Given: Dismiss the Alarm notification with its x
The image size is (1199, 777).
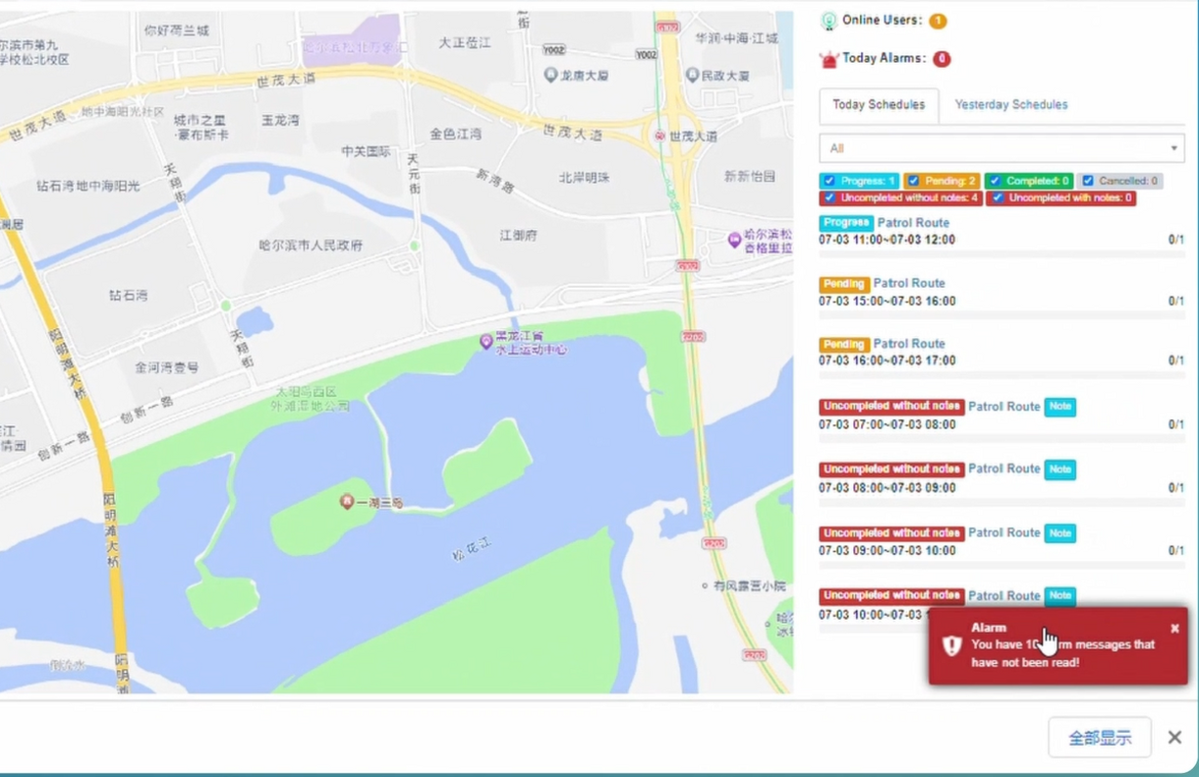Looking at the screenshot, I should tap(1174, 629).
